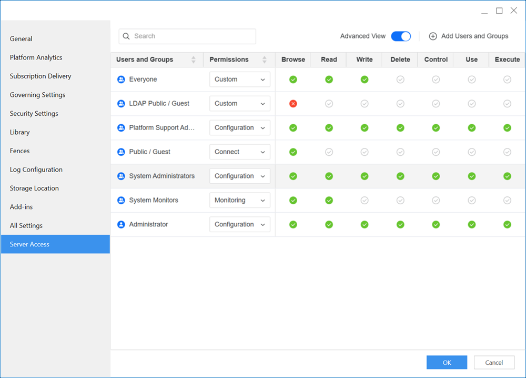The height and width of the screenshot is (378, 526).
Task: Click the Everyone group icon
Action: click(121, 79)
